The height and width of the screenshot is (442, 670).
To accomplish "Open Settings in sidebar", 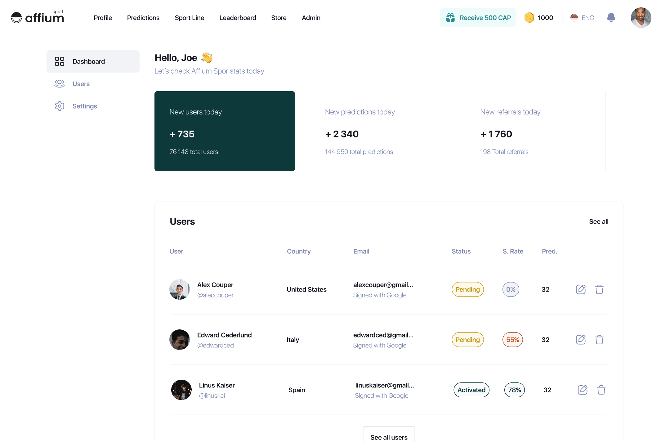I will (84, 106).
